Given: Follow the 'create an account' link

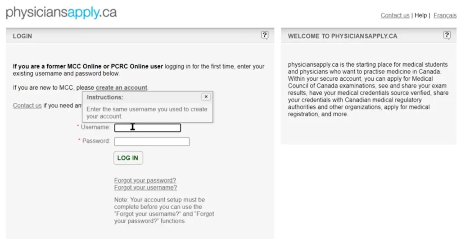Looking at the screenshot, I should (x=122, y=87).
